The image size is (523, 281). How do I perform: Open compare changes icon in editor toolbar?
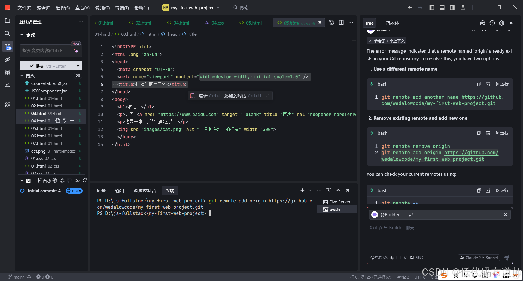point(332,22)
